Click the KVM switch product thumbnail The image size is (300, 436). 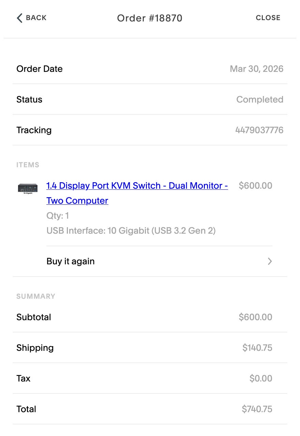pos(28,188)
